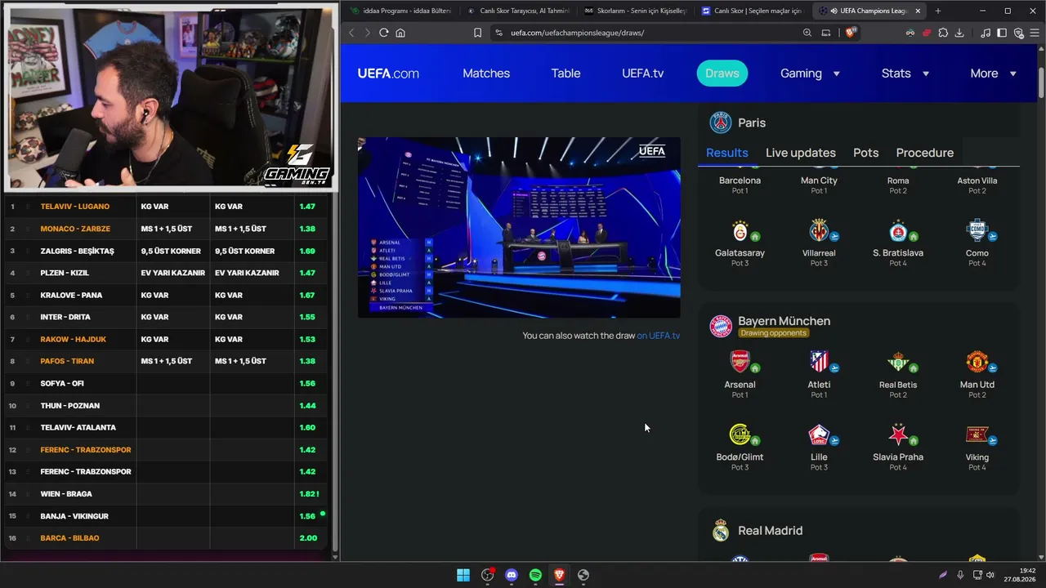Click the draw live stream video thumbnail
The image size is (1046, 588).
click(x=519, y=227)
